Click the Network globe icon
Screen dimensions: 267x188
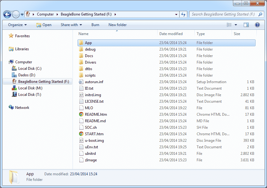[x=11, y=107]
